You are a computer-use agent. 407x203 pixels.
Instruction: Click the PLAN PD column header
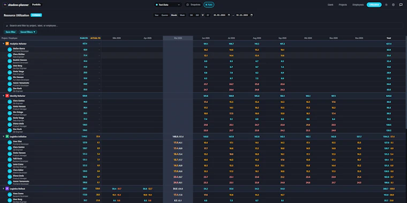pyautogui.click(x=84, y=38)
